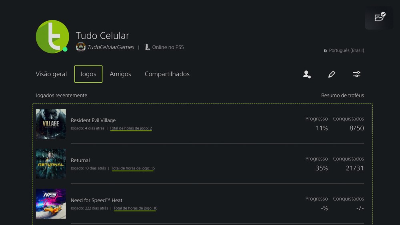Click the PS5 console icon
Viewport: 400px width, 225px height.
click(147, 47)
